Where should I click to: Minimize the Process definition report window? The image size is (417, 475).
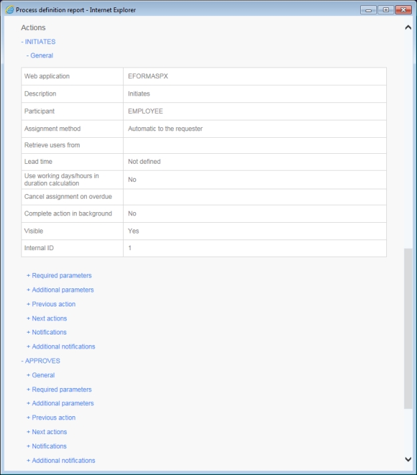[369, 9]
